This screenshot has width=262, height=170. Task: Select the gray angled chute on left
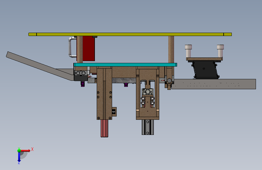(x=40, y=66)
